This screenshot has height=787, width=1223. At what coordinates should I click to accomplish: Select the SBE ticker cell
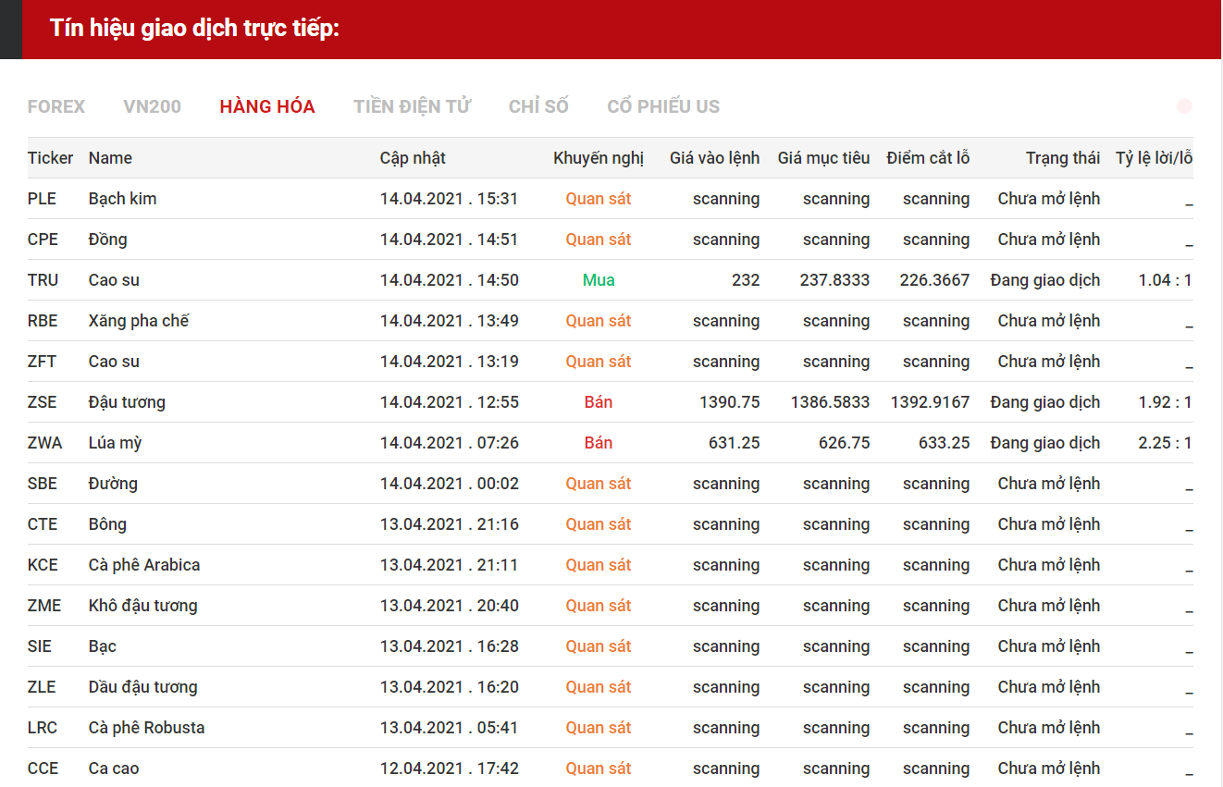[x=43, y=484]
